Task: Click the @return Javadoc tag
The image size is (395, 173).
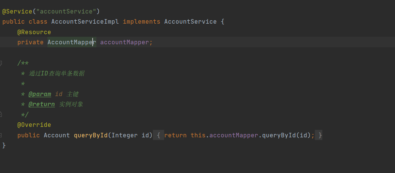Action: click(x=41, y=104)
